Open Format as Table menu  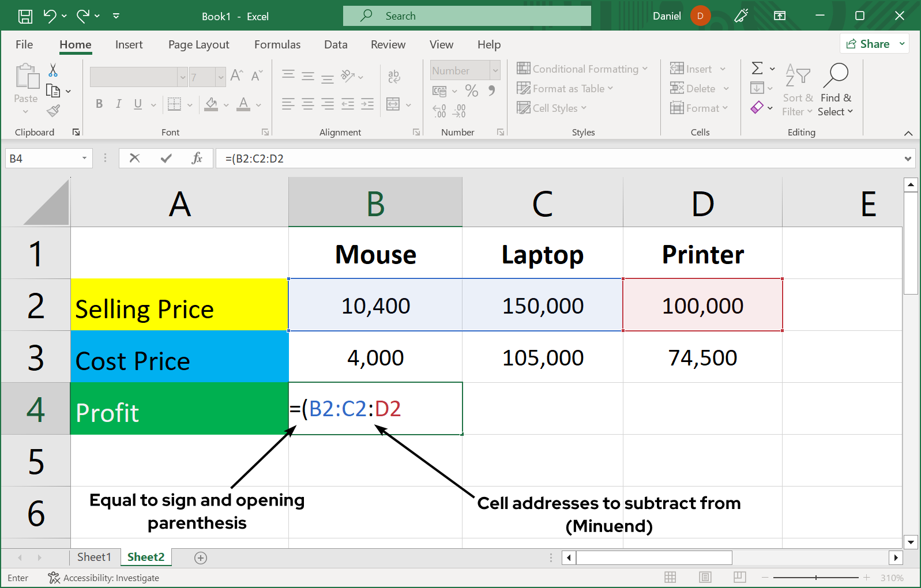coord(565,88)
